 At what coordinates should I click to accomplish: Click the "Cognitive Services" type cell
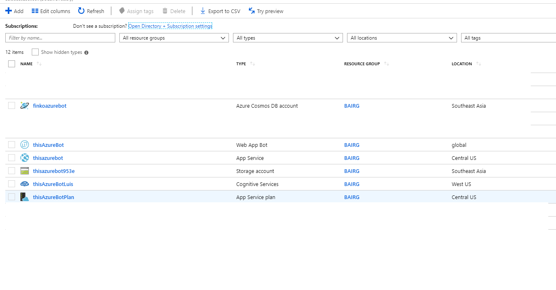257,184
